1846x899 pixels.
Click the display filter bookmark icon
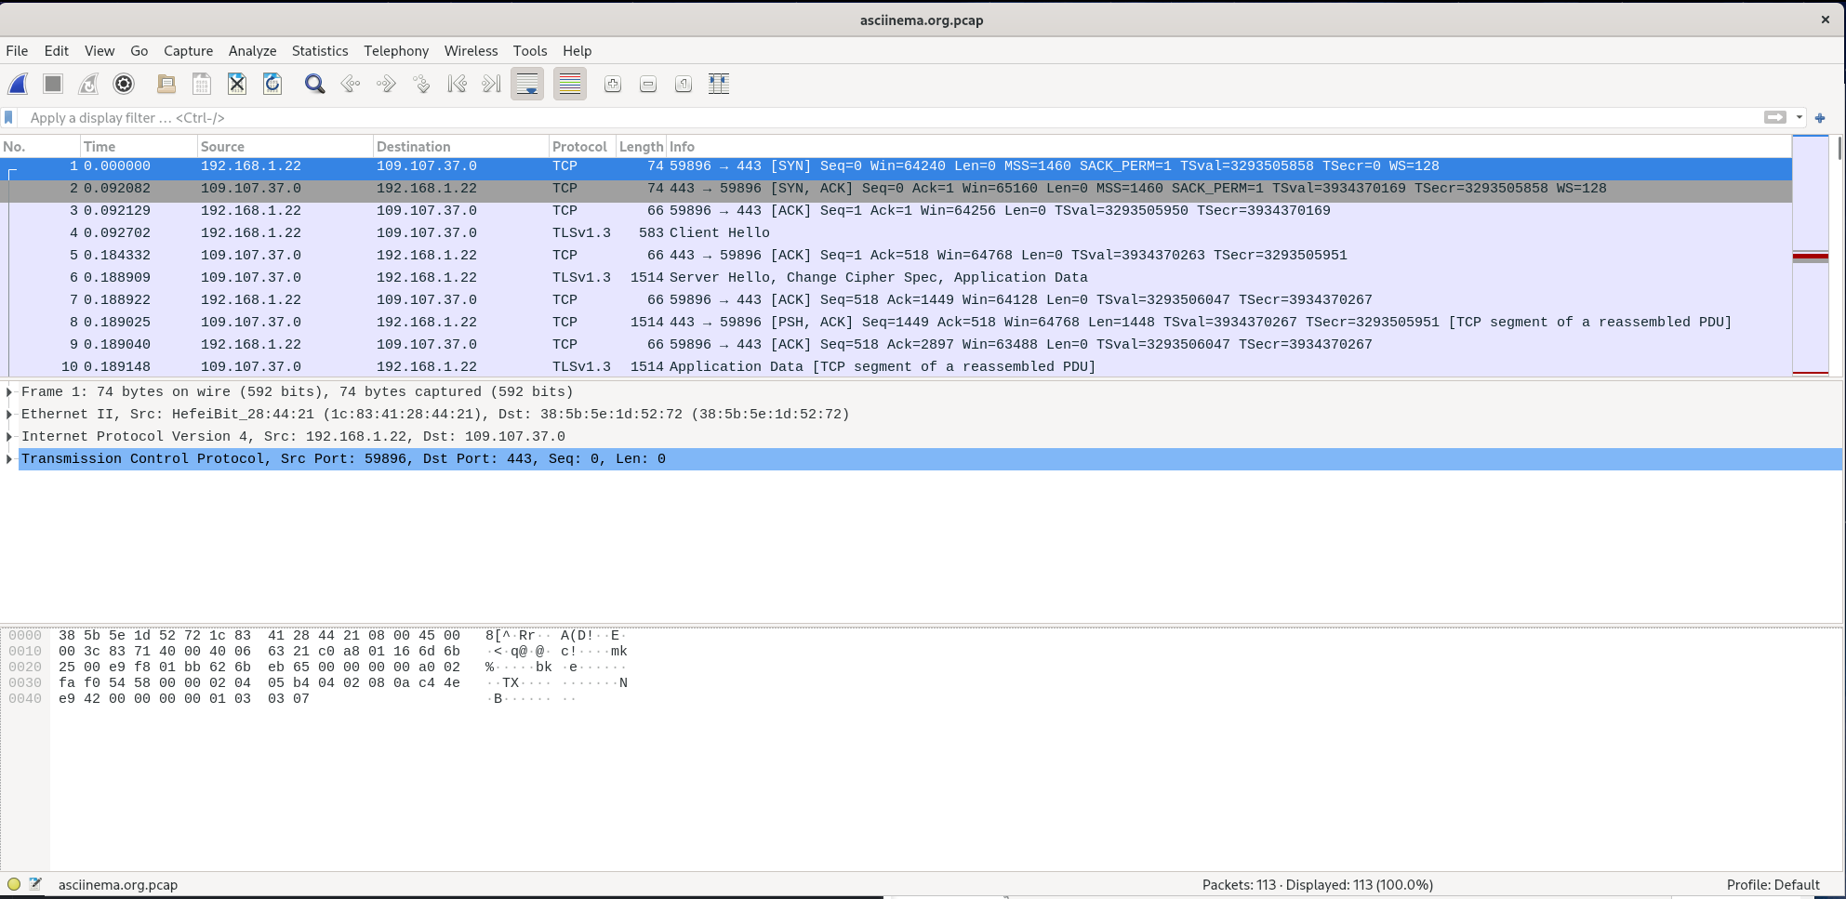click(x=9, y=118)
